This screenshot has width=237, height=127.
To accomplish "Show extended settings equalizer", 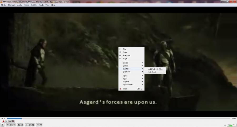I will [22, 125].
